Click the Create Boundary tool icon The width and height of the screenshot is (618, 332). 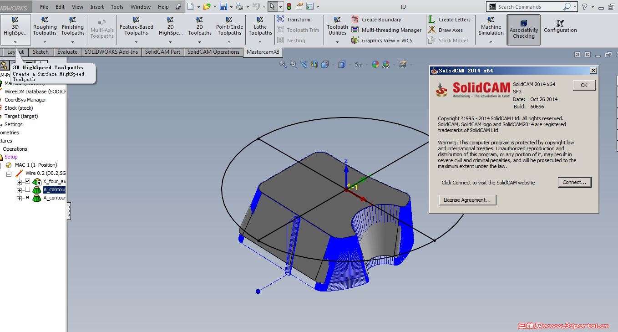[x=355, y=20]
